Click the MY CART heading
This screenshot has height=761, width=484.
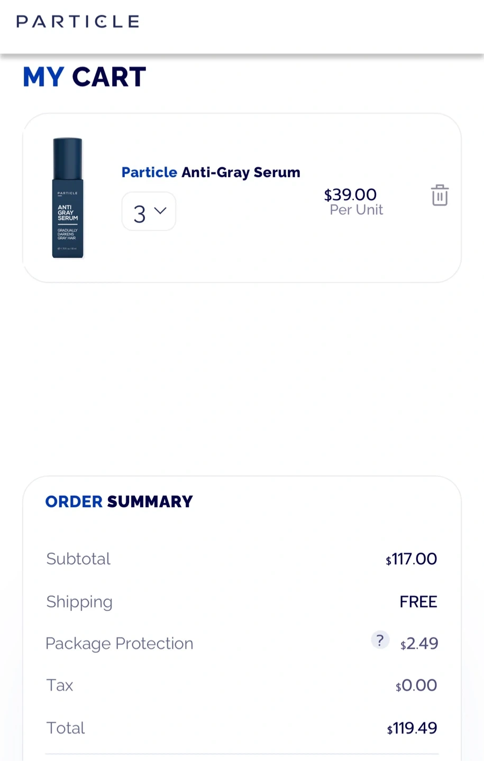[x=85, y=77]
